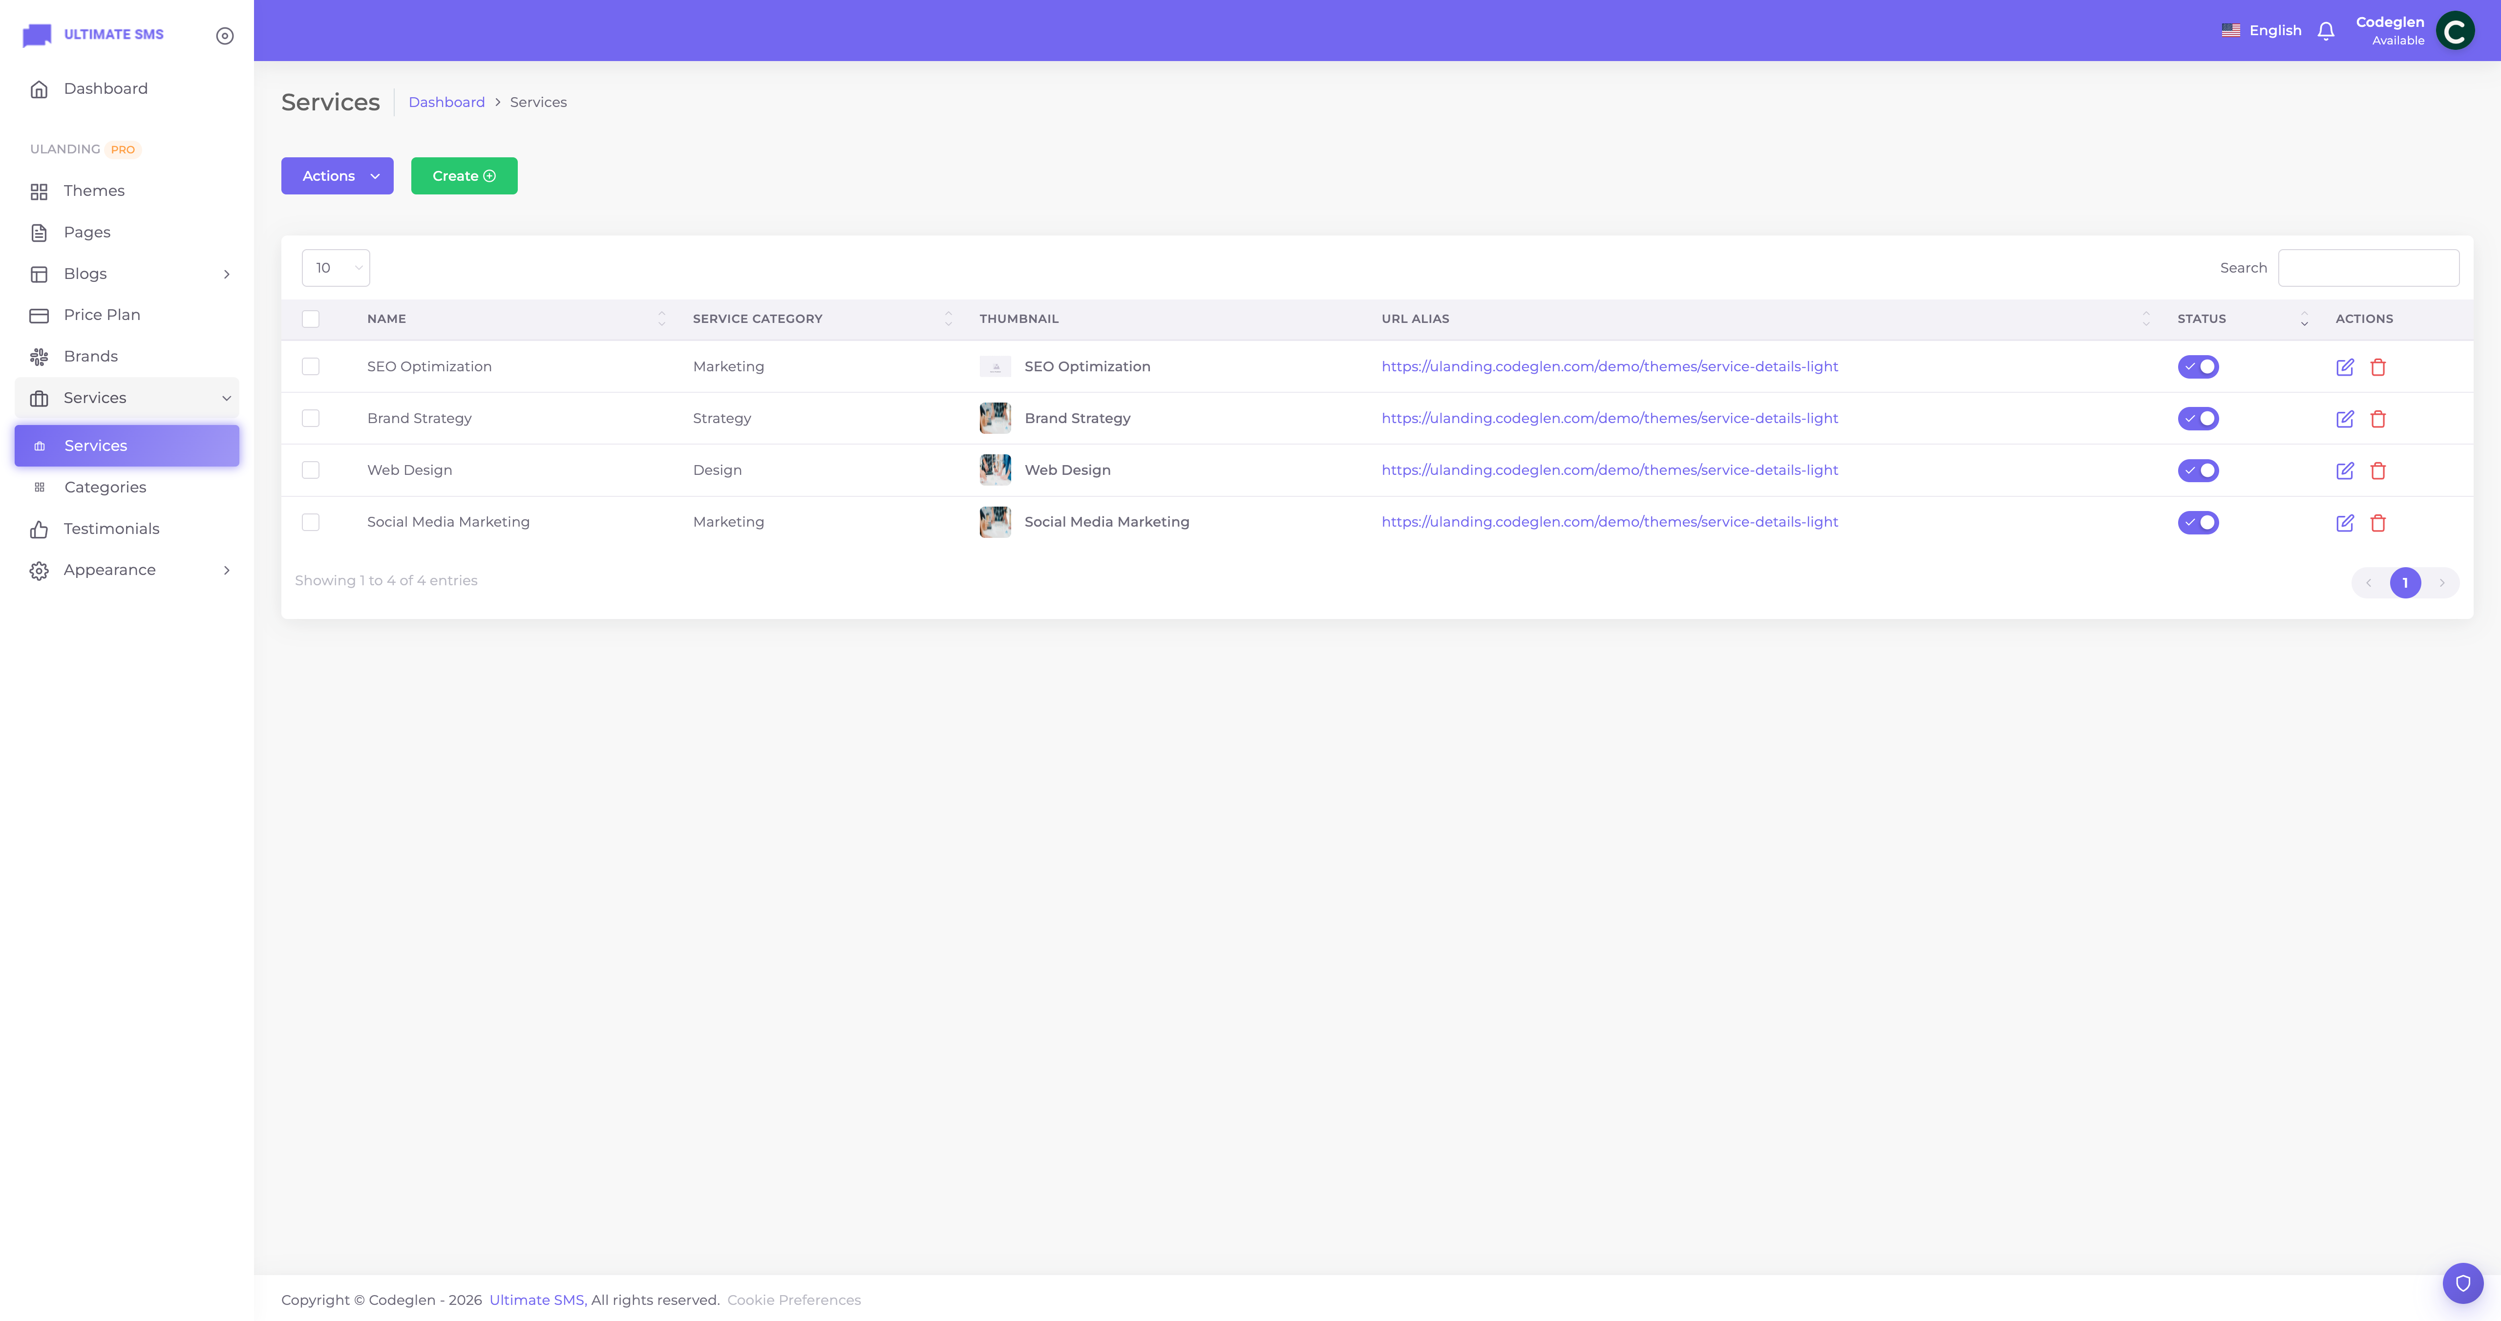Toggle Social Media Marketing status

click(2197, 523)
